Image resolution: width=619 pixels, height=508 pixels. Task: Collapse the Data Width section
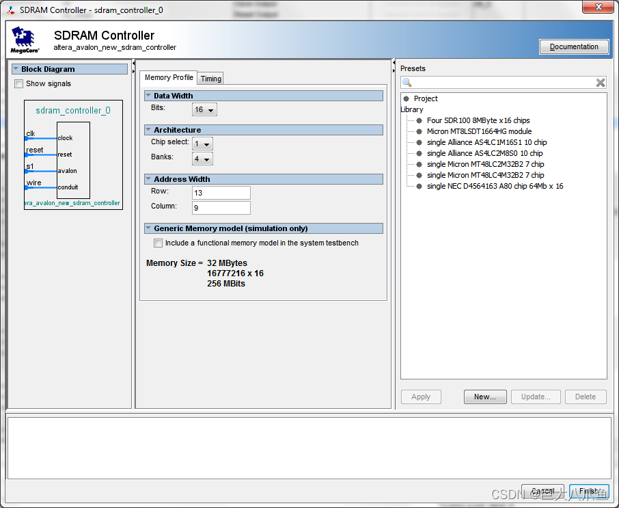[148, 96]
